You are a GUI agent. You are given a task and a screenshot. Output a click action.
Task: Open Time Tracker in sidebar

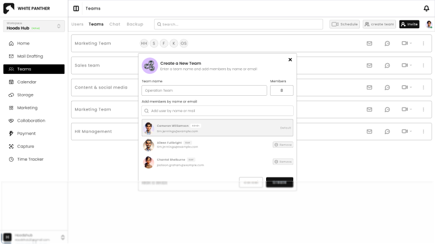pyautogui.click(x=30, y=159)
